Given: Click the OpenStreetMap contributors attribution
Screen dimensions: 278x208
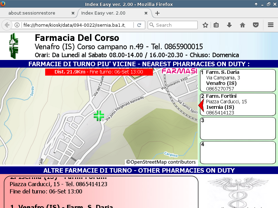Looking at the screenshot, I should click(161, 162).
